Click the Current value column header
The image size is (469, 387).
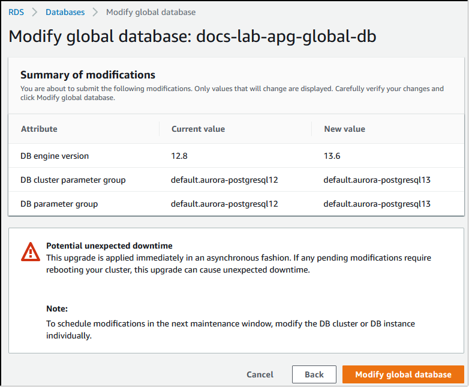point(198,129)
